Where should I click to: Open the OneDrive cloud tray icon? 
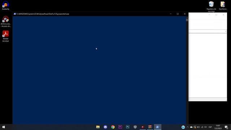pos(191,127)
